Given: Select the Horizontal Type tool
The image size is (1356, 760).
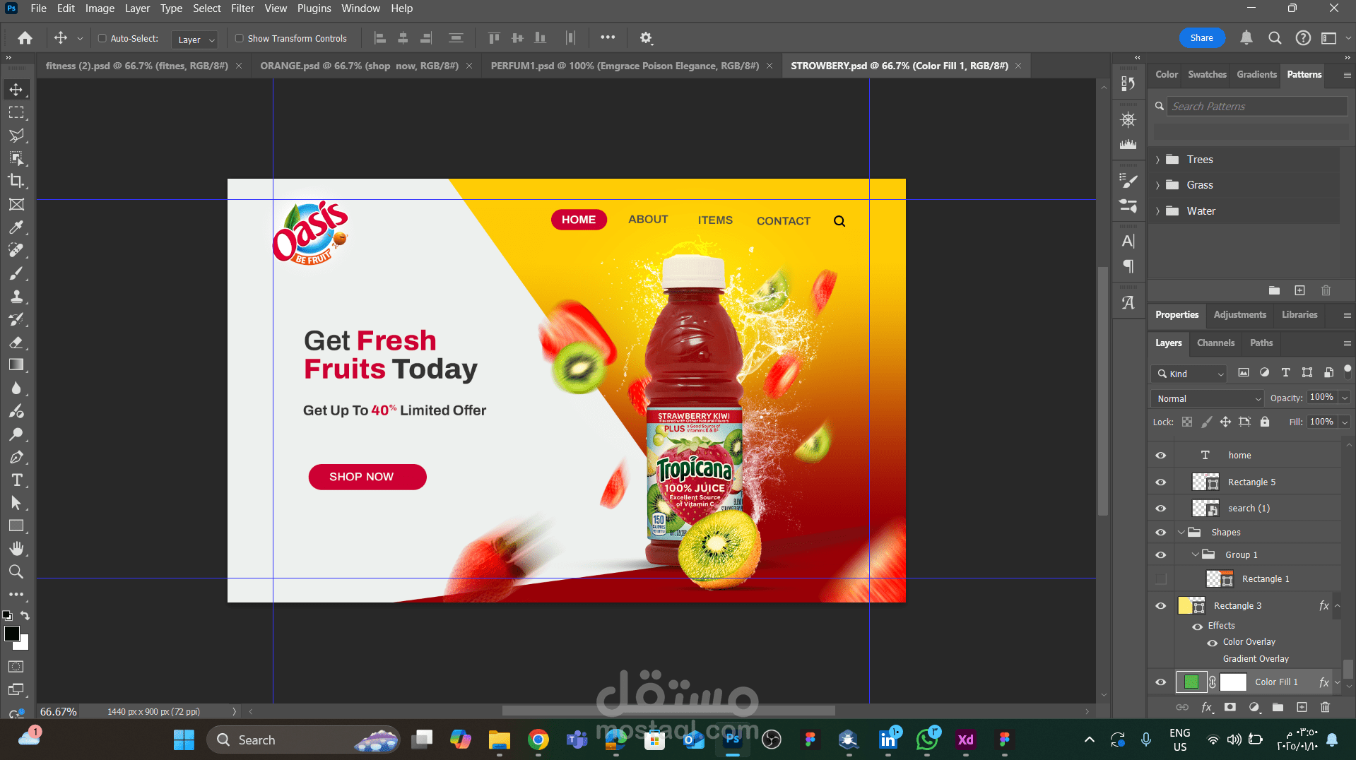Looking at the screenshot, I should 16,480.
